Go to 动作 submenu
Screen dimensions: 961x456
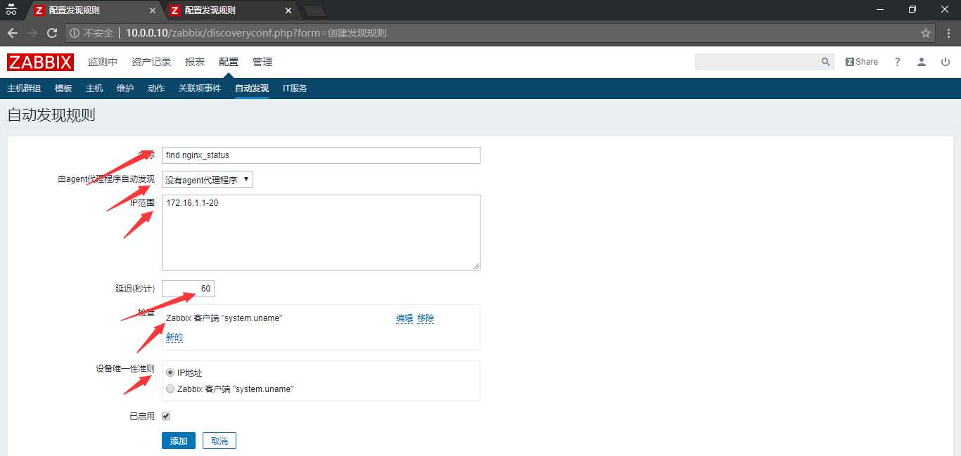pyautogui.click(x=156, y=89)
